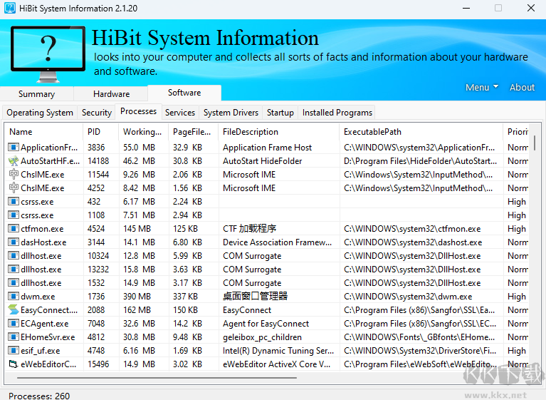
Task: Click path C:\WINDOWS\system32\dwm.exe
Action: click(x=408, y=297)
